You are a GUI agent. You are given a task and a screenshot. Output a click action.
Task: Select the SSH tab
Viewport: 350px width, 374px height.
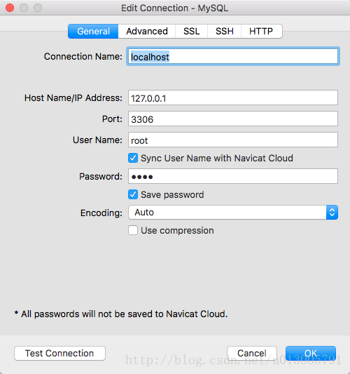pos(225,32)
